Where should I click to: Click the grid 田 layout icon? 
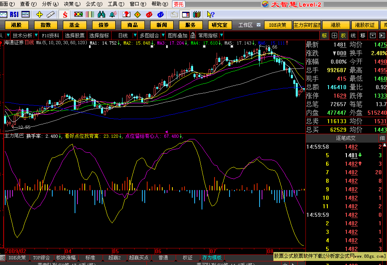(x=334, y=36)
